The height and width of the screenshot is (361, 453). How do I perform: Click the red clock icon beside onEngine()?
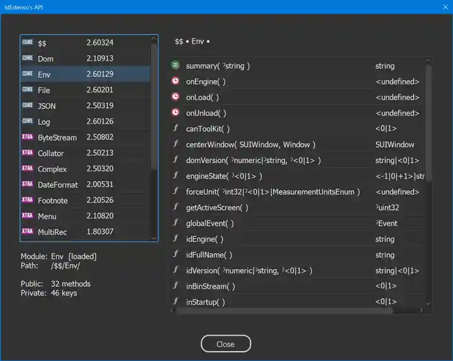pyautogui.click(x=175, y=81)
